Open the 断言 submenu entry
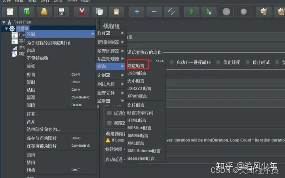 pos(111,67)
